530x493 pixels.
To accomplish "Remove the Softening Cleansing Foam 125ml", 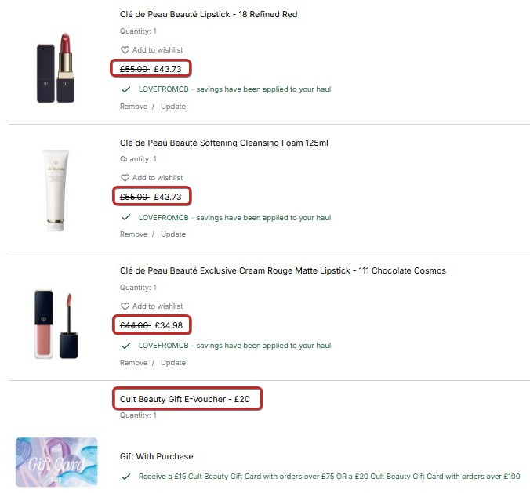I will click(133, 234).
